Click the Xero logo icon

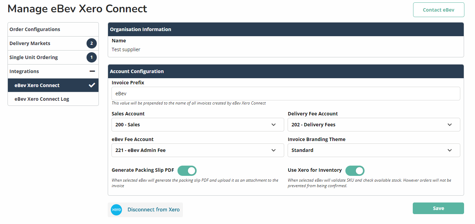116,210
